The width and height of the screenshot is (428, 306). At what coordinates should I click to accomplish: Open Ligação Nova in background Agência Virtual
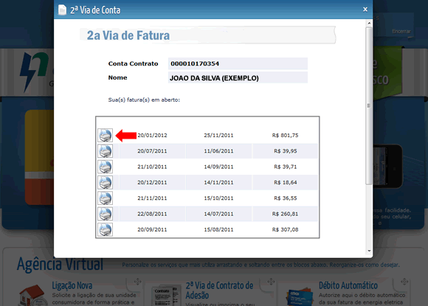tap(72, 285)
